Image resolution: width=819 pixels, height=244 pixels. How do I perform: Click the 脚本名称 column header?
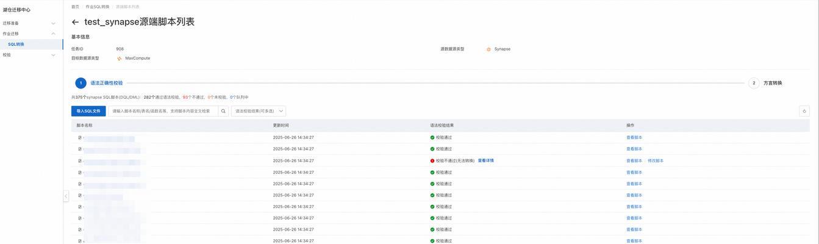(x=84, y=125)
